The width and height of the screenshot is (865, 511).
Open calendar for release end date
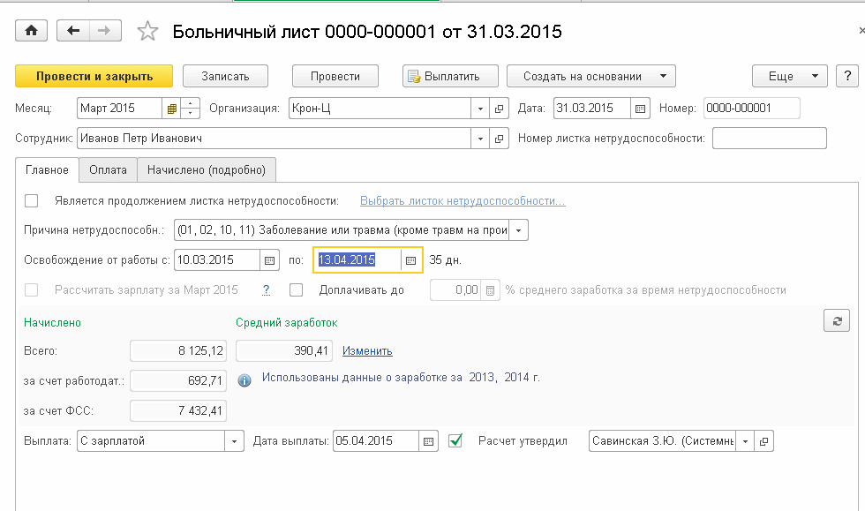coord(411,260)
